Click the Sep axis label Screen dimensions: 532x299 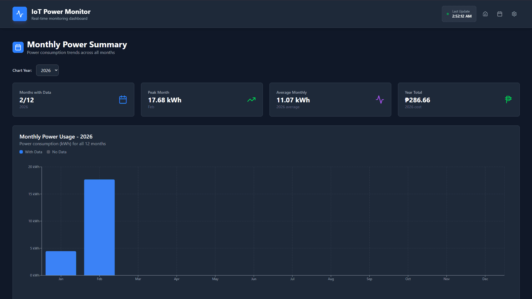point(369,279)
